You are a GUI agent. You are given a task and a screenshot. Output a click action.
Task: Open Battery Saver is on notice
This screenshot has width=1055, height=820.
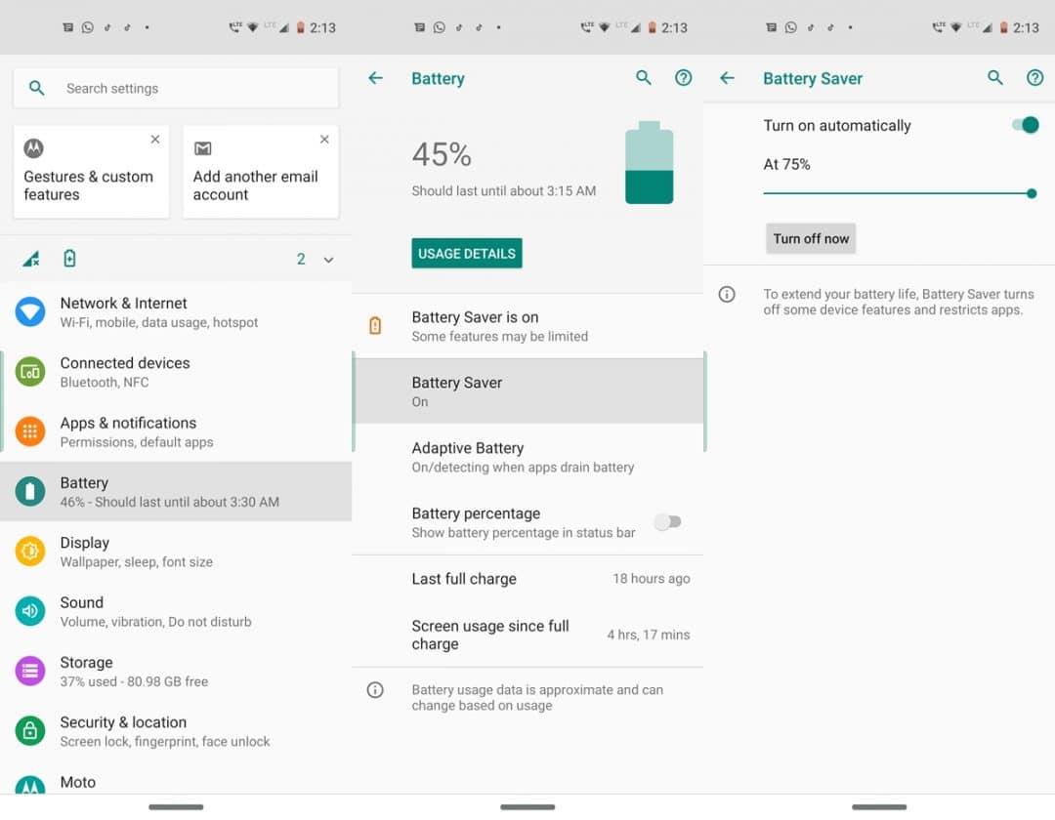tap(527, 326)
